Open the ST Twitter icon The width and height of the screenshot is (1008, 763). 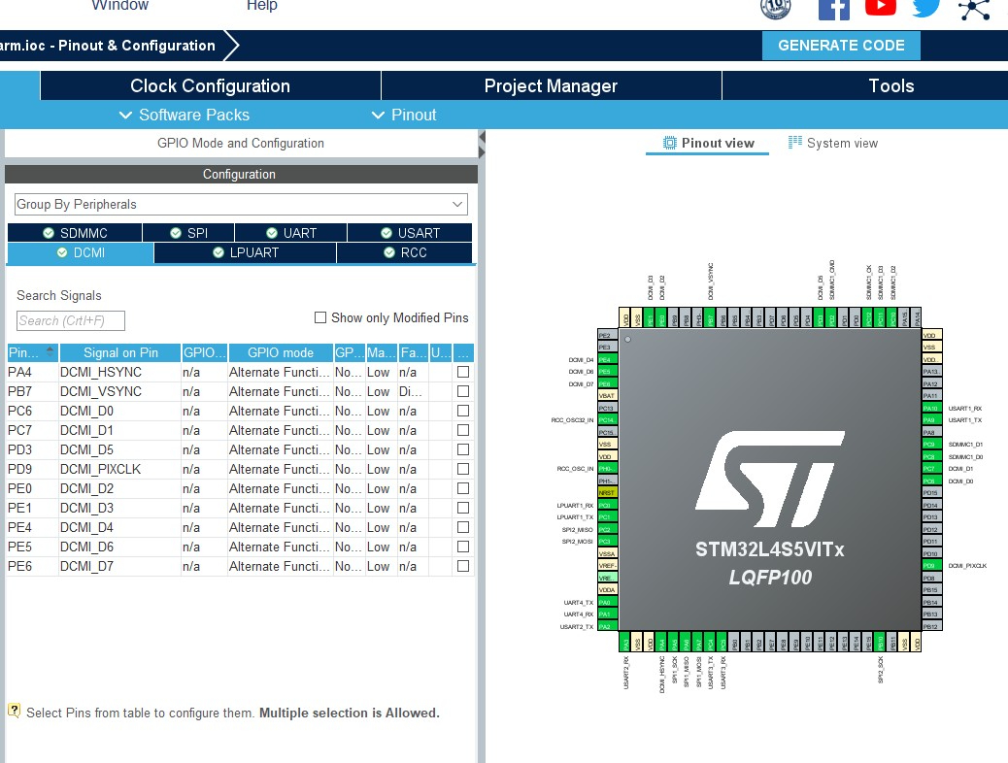pyautogui.click(x=926, y=8)
